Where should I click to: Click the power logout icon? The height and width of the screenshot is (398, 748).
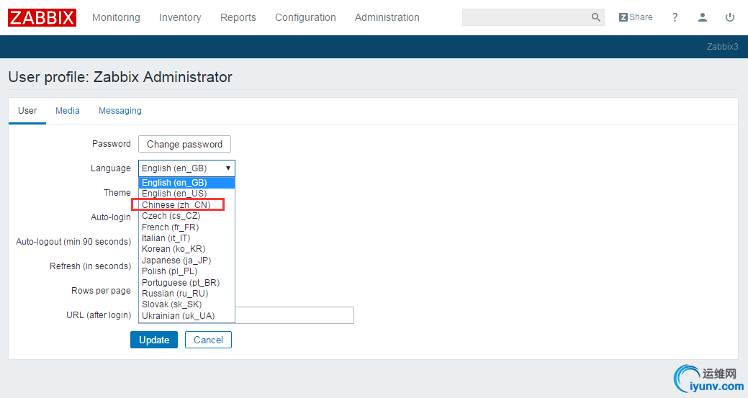[x=730, y=18]
